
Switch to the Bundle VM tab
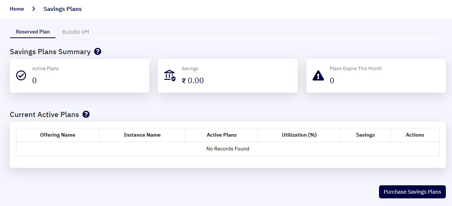[76, 32]
